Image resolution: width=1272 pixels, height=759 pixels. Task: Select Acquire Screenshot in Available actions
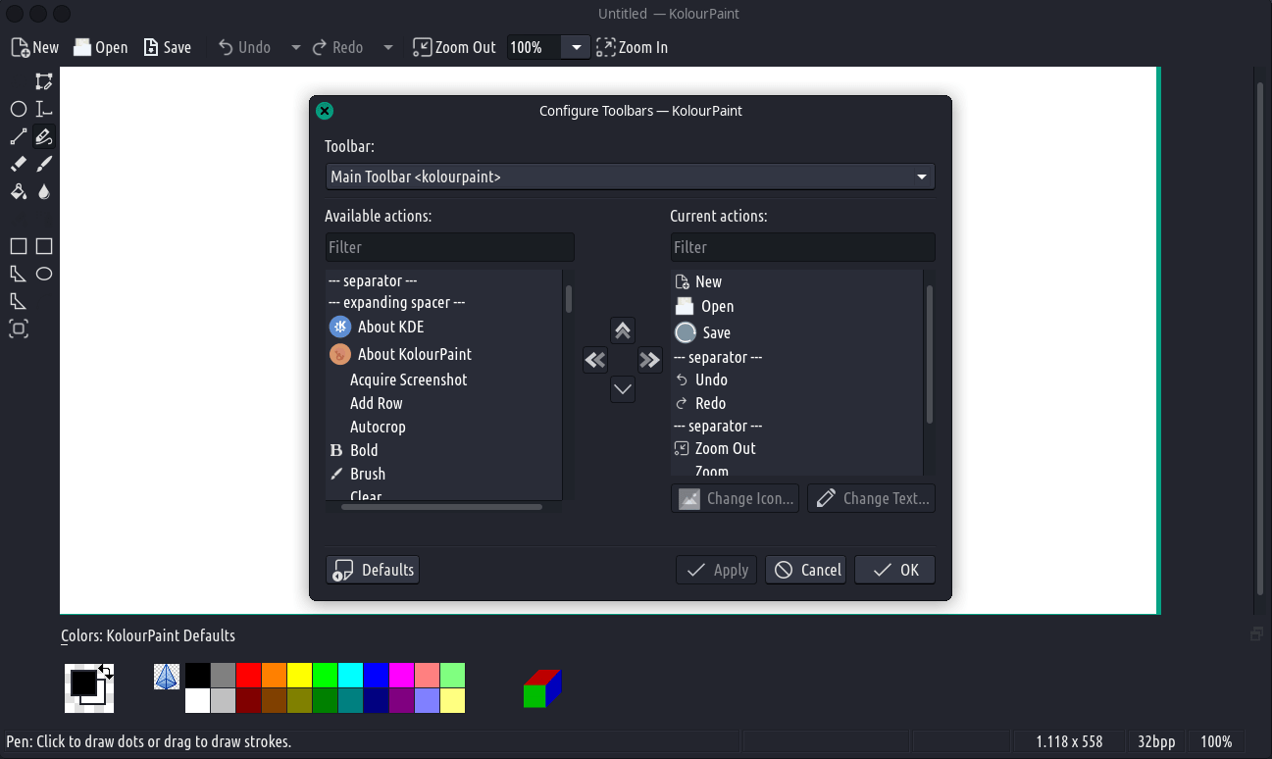pyautogui.click(x=443, y=379)
